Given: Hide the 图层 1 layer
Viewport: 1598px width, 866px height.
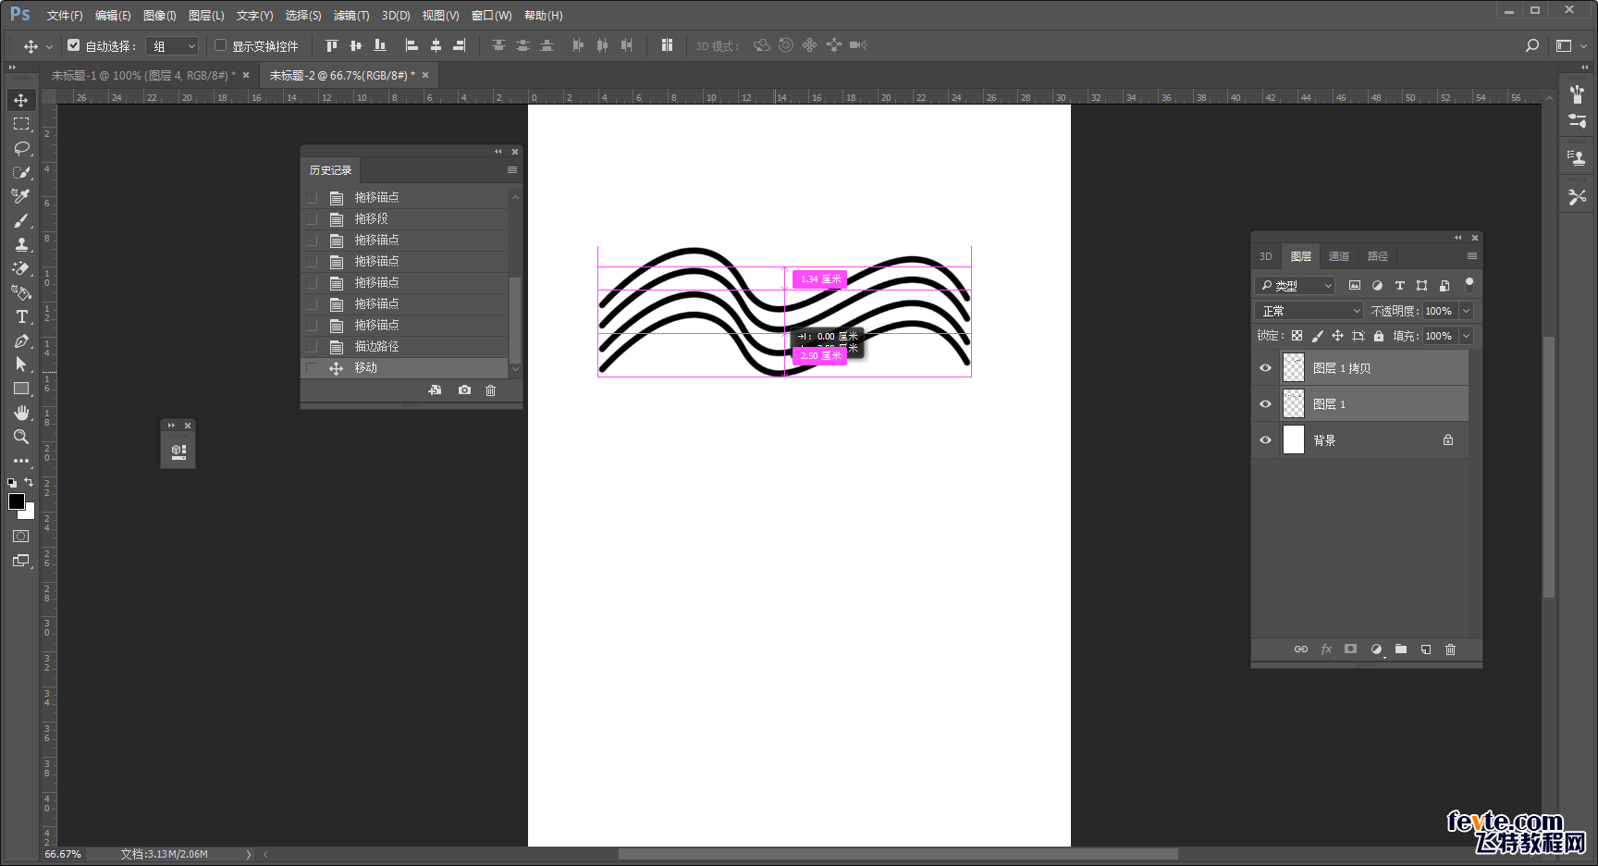Looking at the screenshot, I should (1265, 404).
